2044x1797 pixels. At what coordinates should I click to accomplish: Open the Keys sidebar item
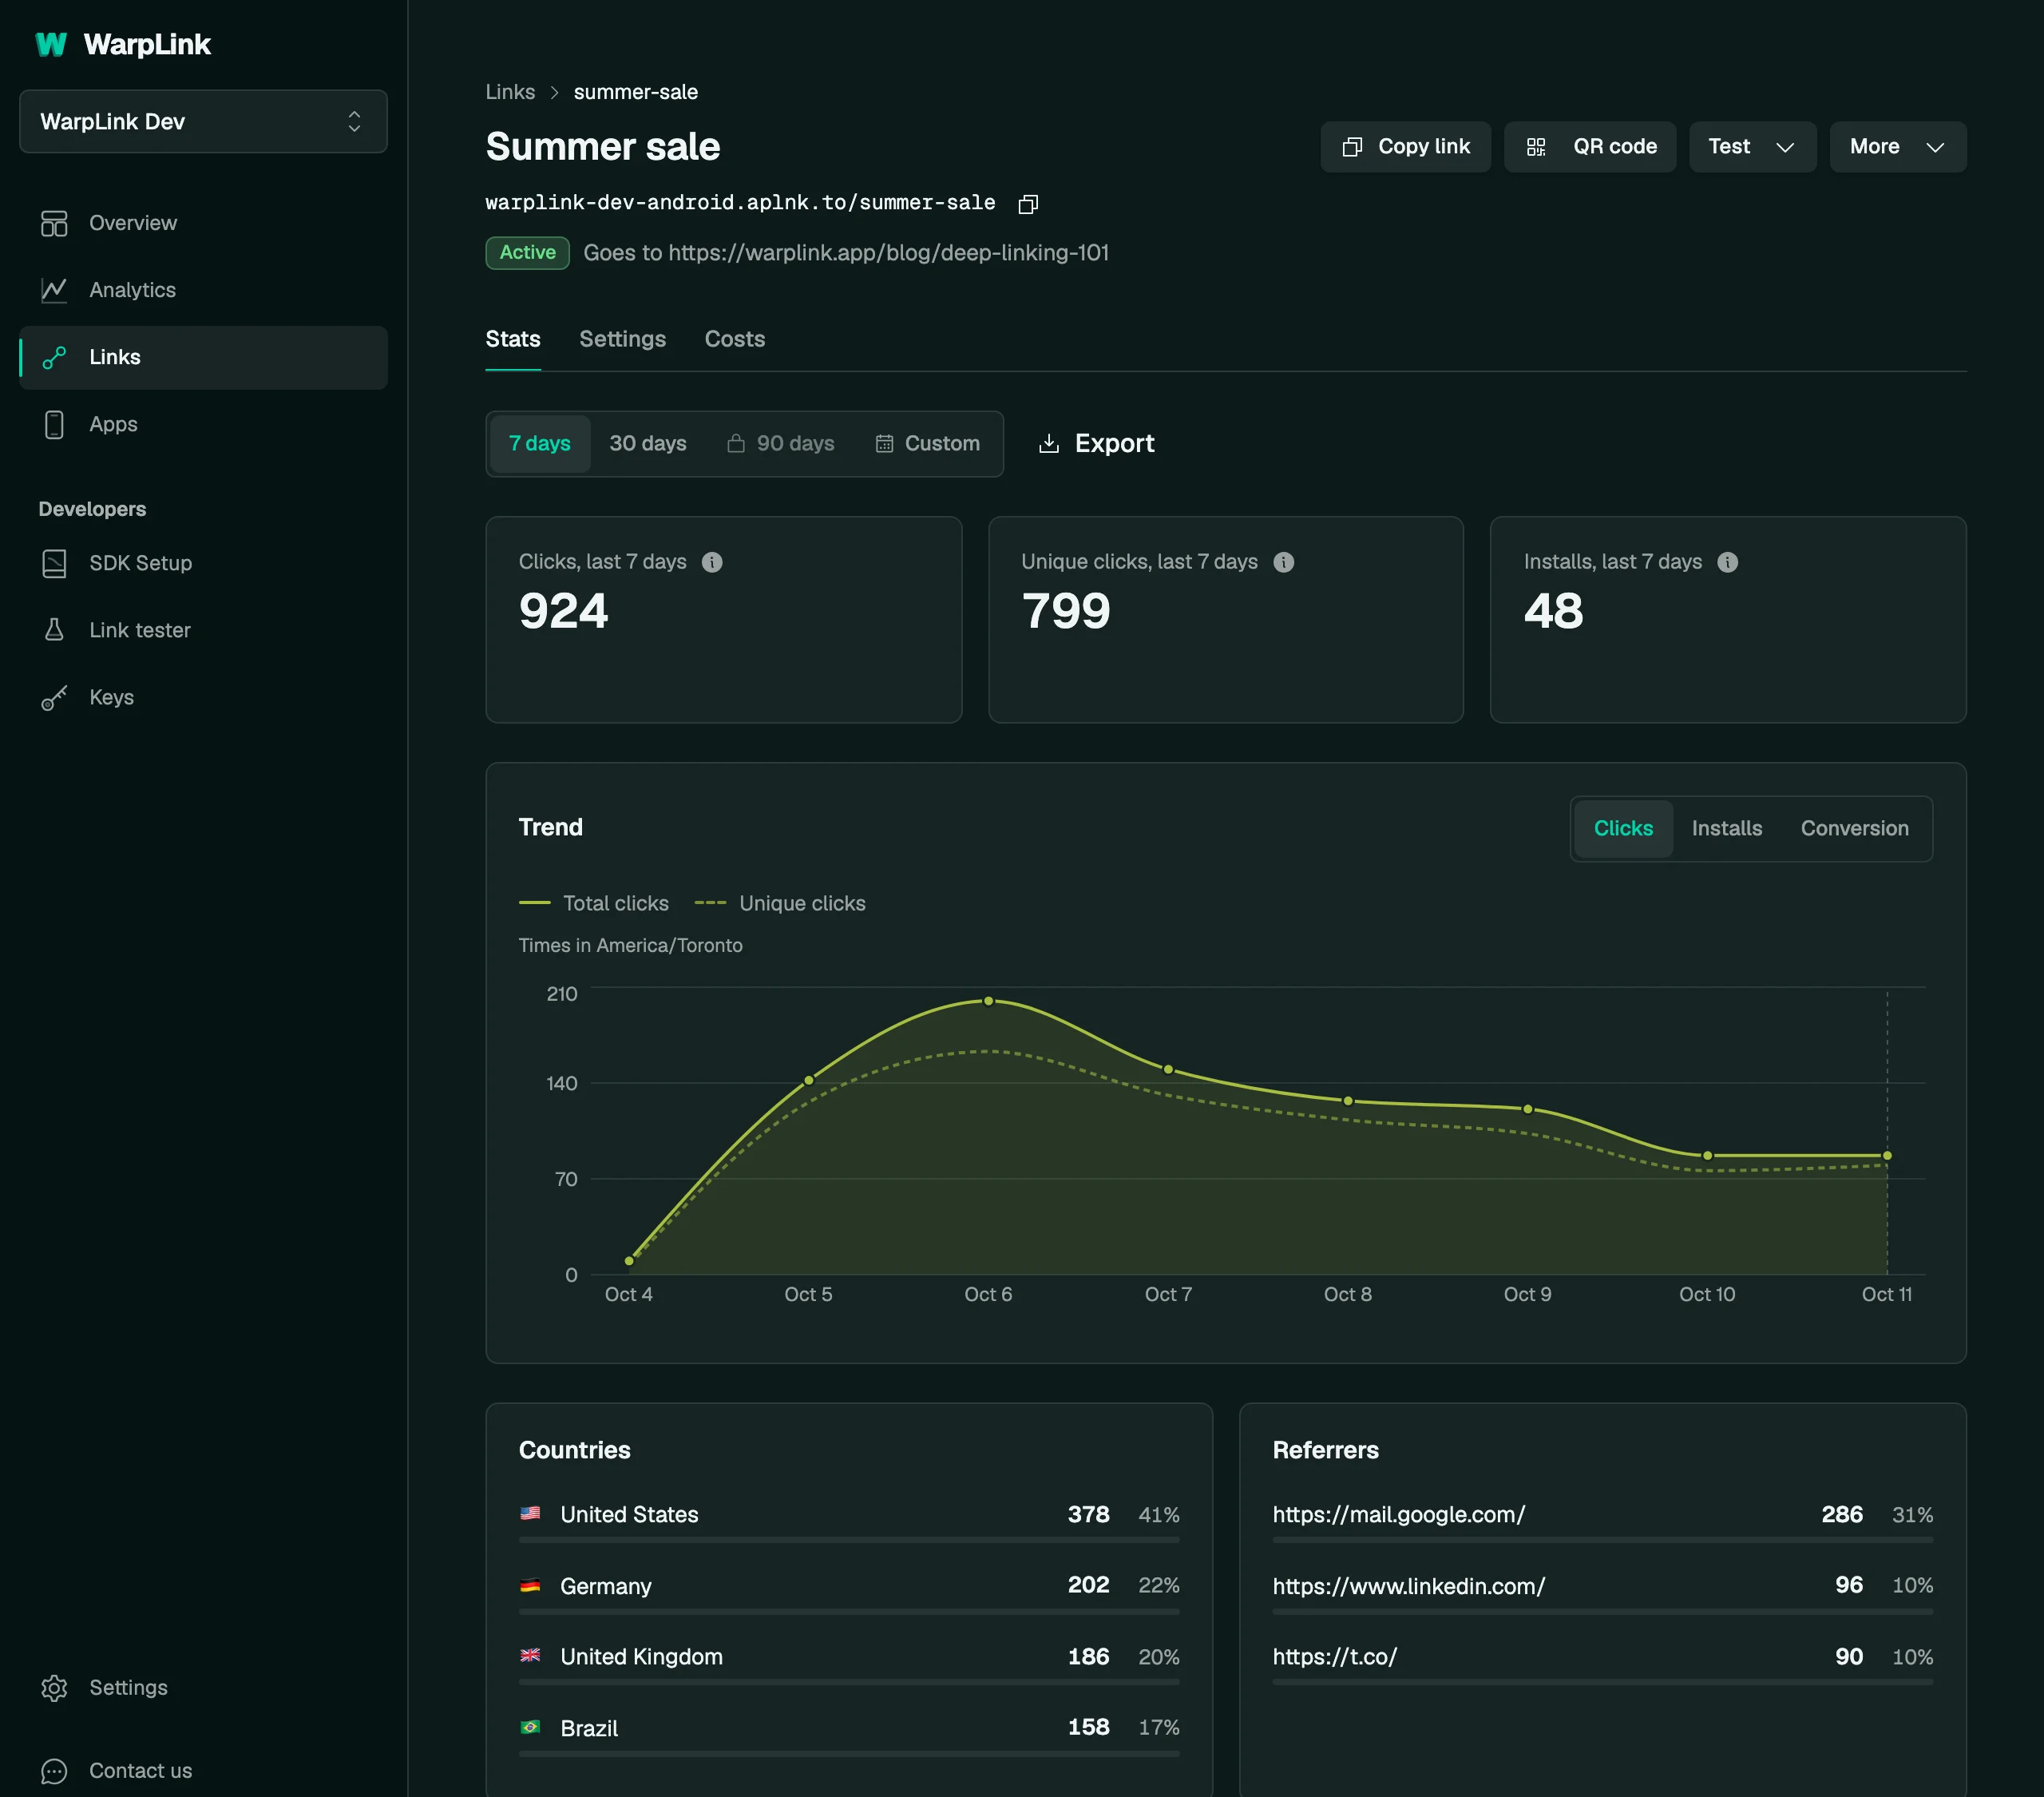tap(203, 697)
